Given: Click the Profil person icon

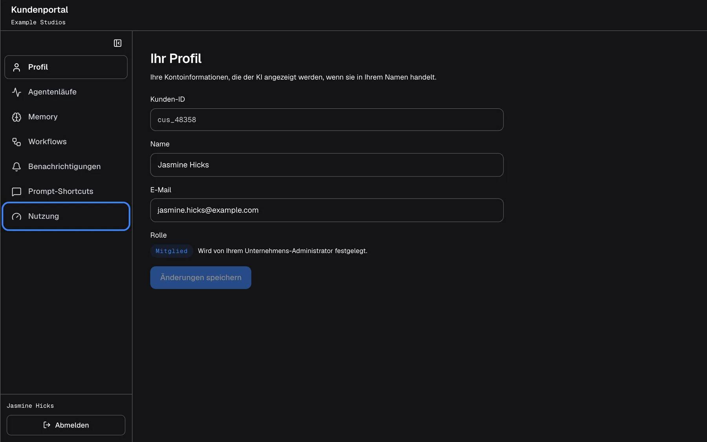Looking at the screenshot, I should [16, 67].
